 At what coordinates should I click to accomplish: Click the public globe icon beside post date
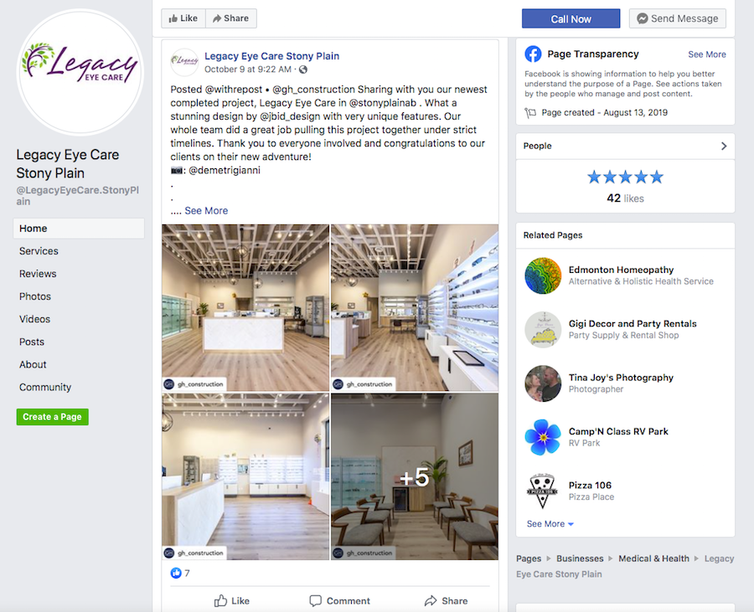pos(303,69)
